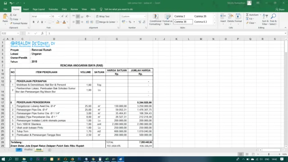
Task: Apply the Comma 2 cell style
Action: click(x=183, y=16)
